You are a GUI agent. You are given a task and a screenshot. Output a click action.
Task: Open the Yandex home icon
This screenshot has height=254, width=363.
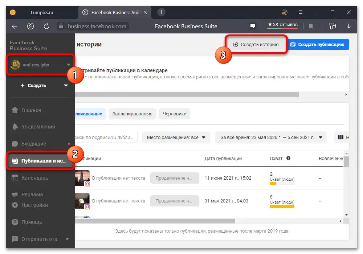(30, 26)
